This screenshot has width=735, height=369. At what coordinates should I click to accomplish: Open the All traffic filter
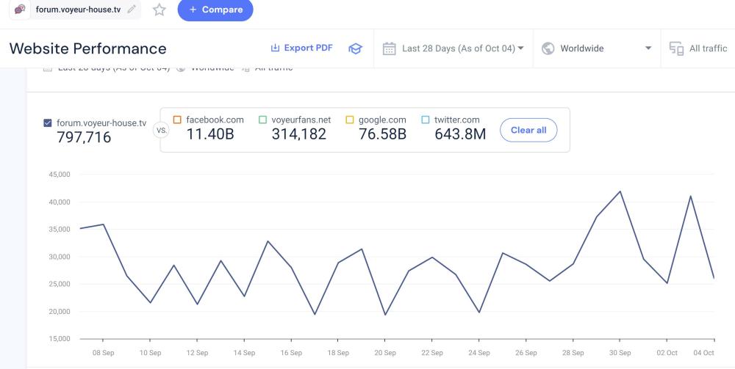708,48
